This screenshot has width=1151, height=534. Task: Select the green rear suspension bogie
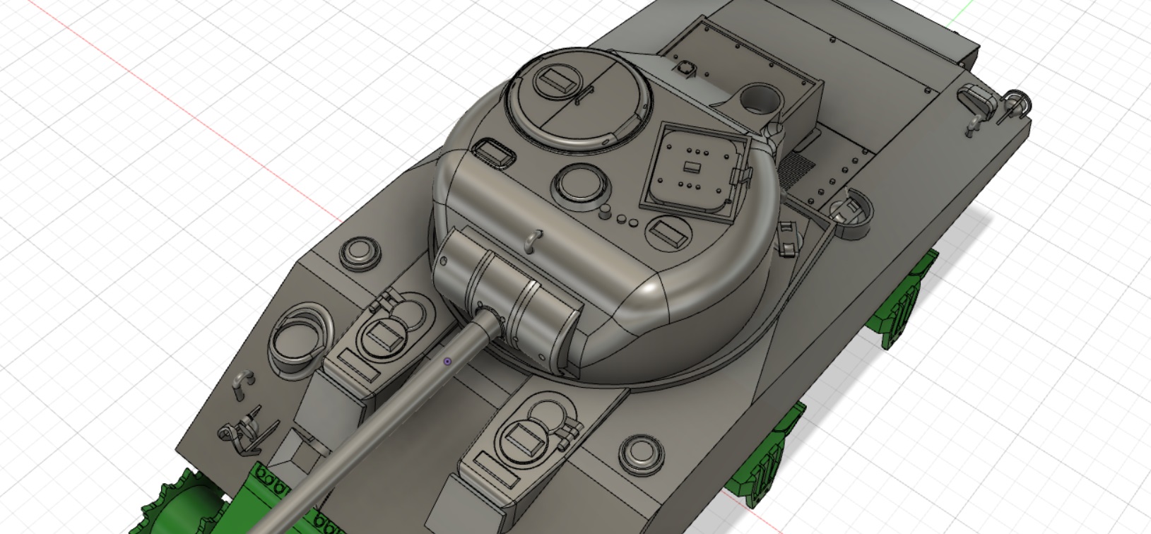pyautogui.click(x=908, y=299)
